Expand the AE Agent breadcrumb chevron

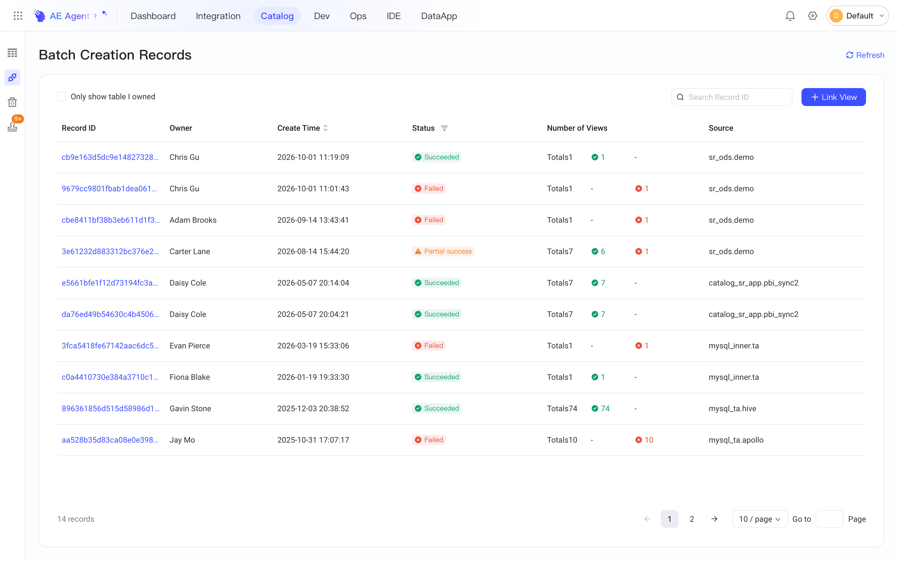coord(95,16)
